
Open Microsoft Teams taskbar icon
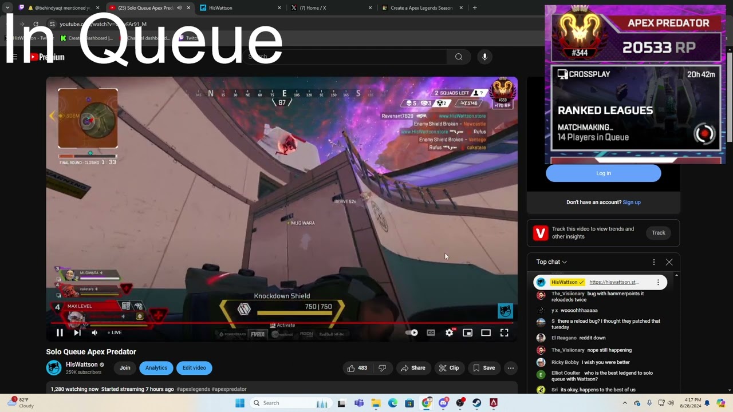click(x=359, y=403)
